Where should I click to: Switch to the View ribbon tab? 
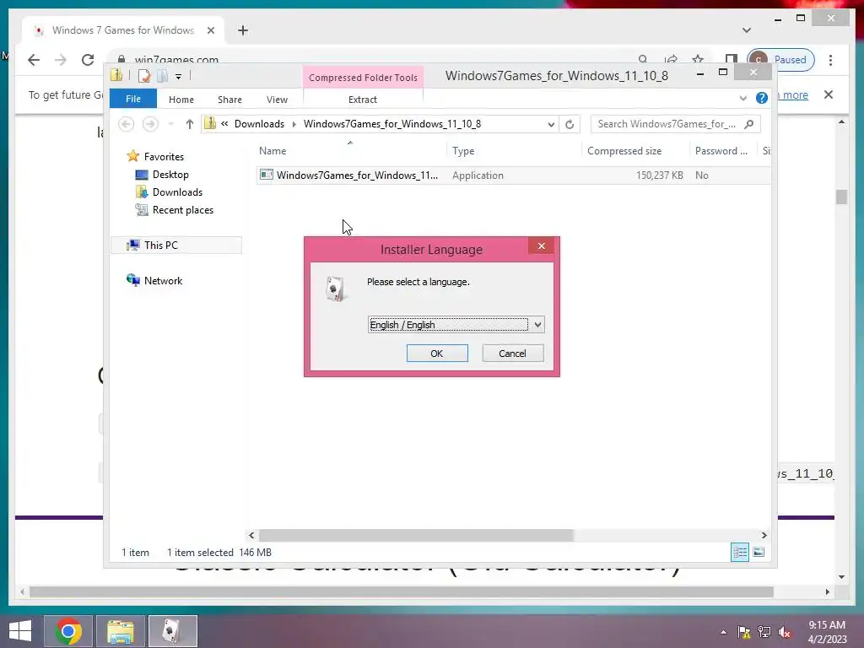coord(277,100)
